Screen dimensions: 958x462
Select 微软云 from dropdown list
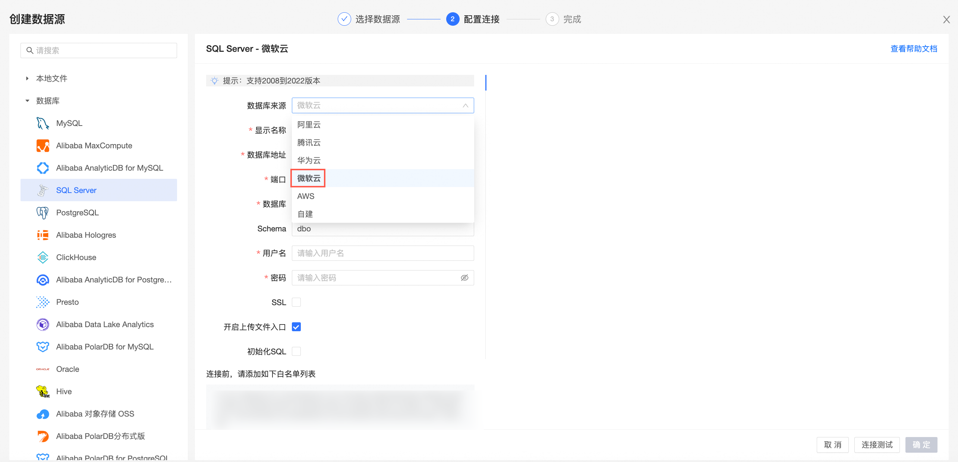pyautogui.click(x=383, y=178)
